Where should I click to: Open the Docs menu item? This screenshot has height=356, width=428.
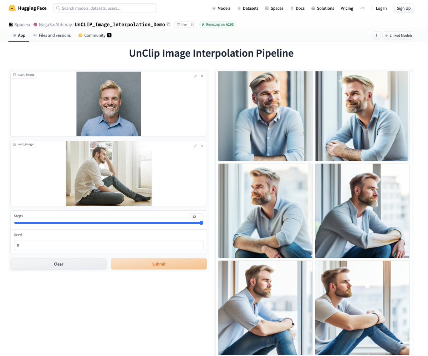coord(297,8)
